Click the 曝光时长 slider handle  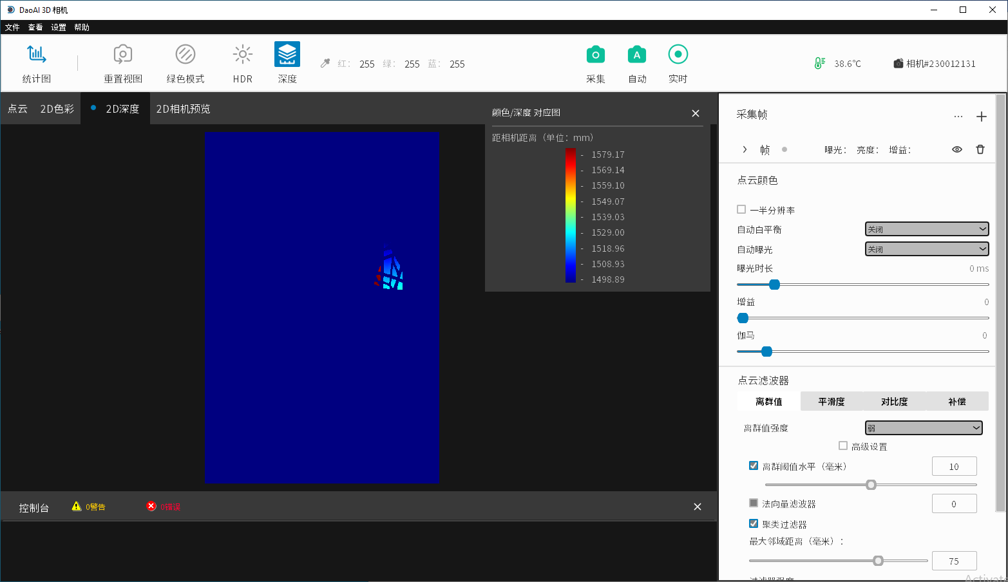pyautogui.click(x=775, y=285)
